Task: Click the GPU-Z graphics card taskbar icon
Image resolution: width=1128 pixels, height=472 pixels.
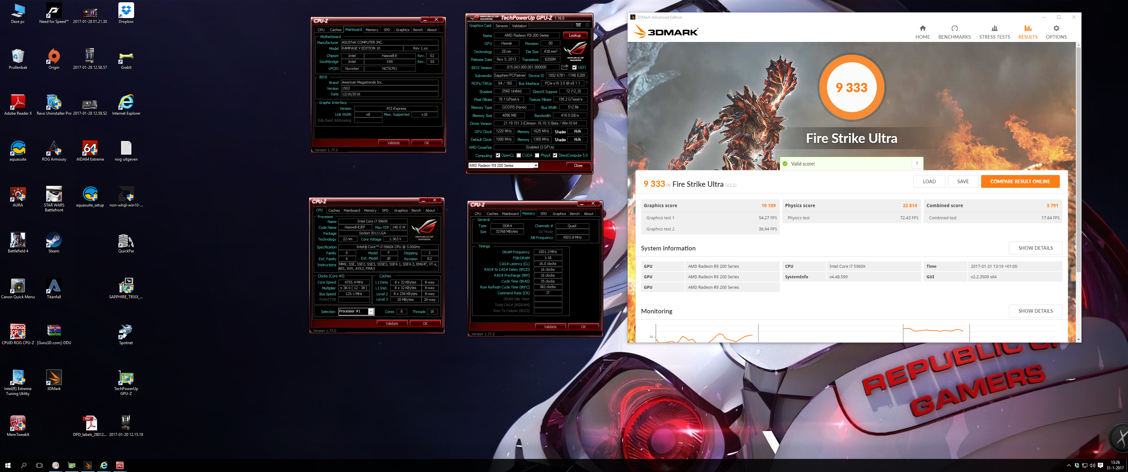Action: pos(72,465)
